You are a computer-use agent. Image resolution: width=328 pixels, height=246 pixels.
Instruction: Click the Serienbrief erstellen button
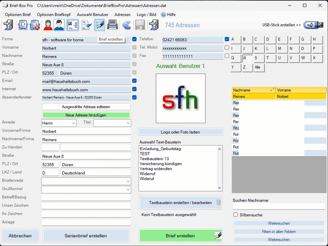(x=86, y=236)
